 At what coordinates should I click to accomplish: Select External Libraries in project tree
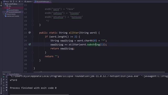click(10, 14)
